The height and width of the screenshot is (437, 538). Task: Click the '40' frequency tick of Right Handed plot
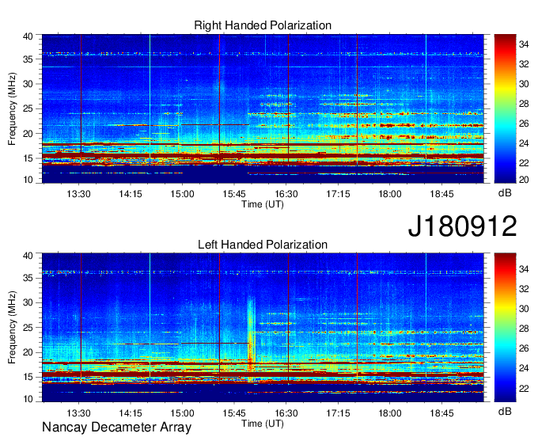tap(28, 36)
